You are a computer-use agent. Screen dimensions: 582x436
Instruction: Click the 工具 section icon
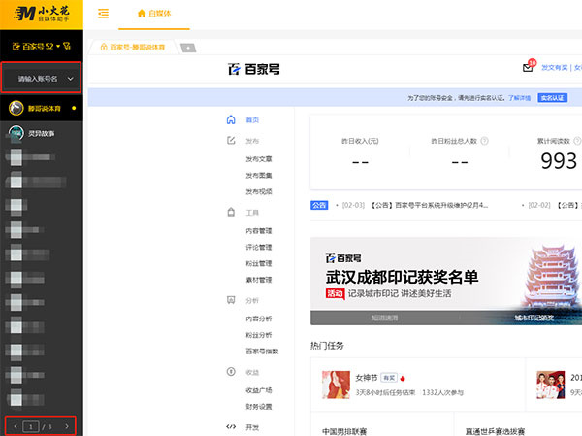coord(231,212)
